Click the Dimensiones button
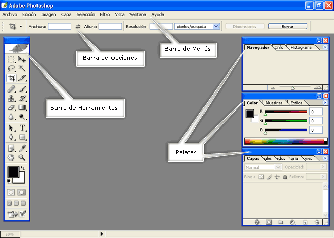Screen dimensions: 334x238 245,26
